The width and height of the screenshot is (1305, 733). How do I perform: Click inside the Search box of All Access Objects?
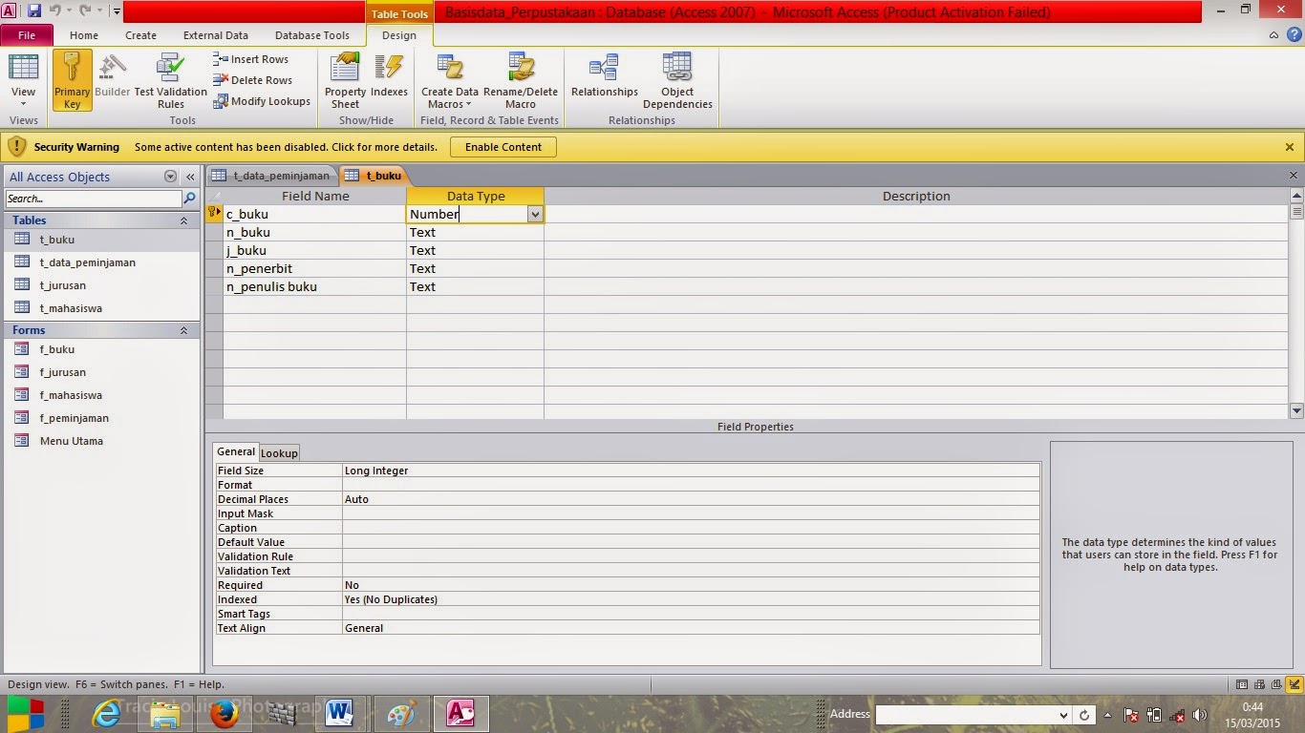[91, 199]
